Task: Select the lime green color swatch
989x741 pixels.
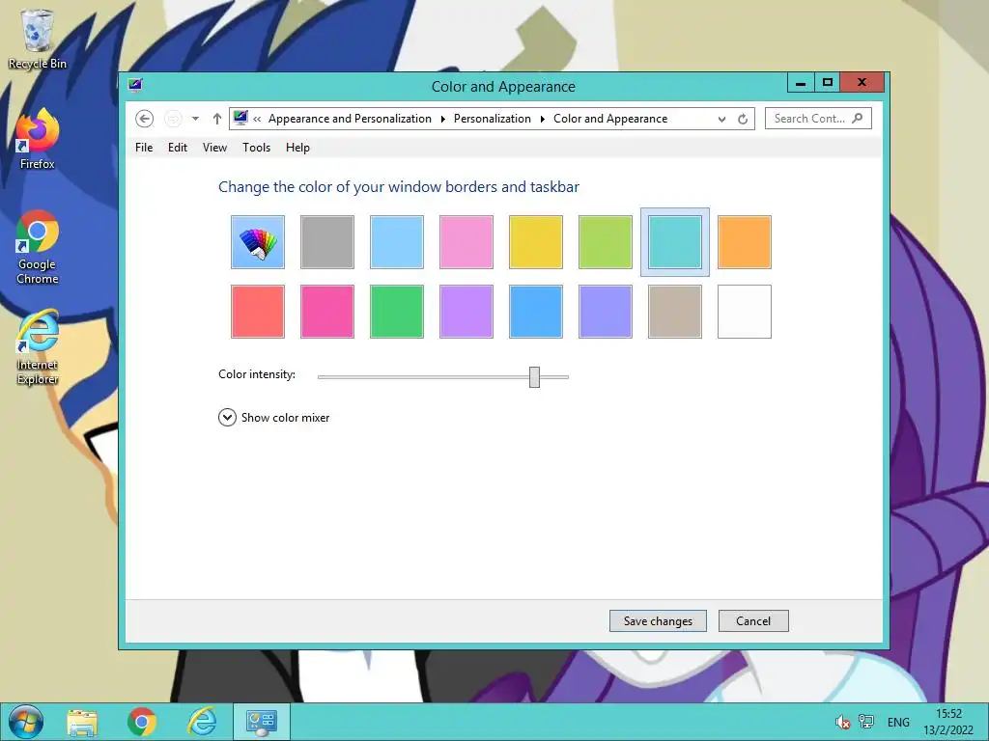Action: click(606, 242)
